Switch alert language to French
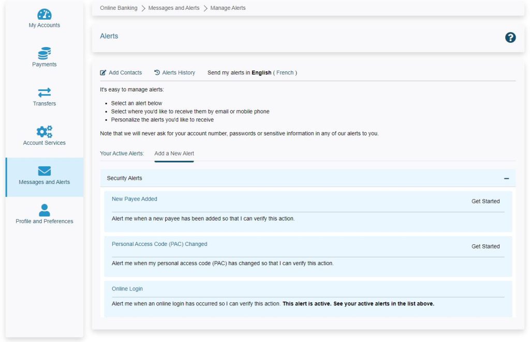The image size is (530, 342). [285, 72]
